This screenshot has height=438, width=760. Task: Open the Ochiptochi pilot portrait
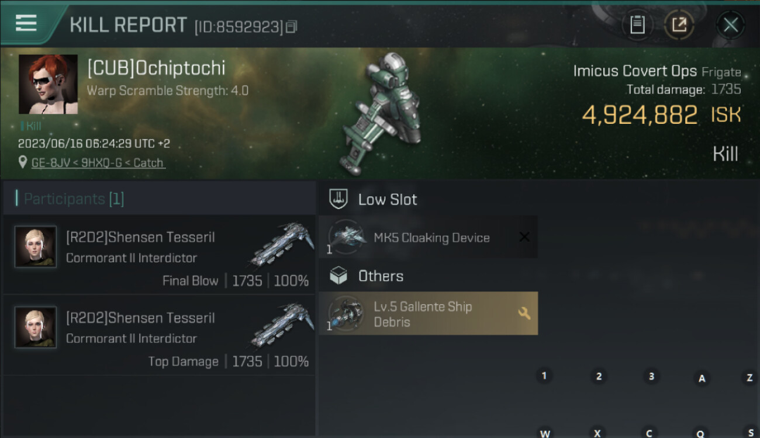48,85
